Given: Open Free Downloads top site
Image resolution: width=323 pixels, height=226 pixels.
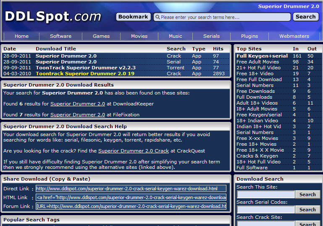Looking at the screenshot, I should 255,91.
